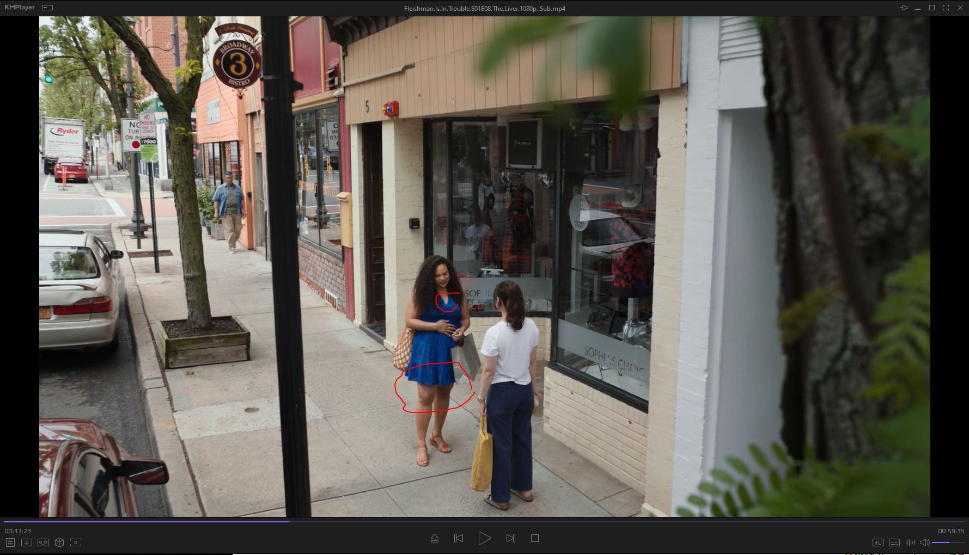Screen dimensions: 969x555
Task: Click the video download icon
Action: tap(26, 542)
